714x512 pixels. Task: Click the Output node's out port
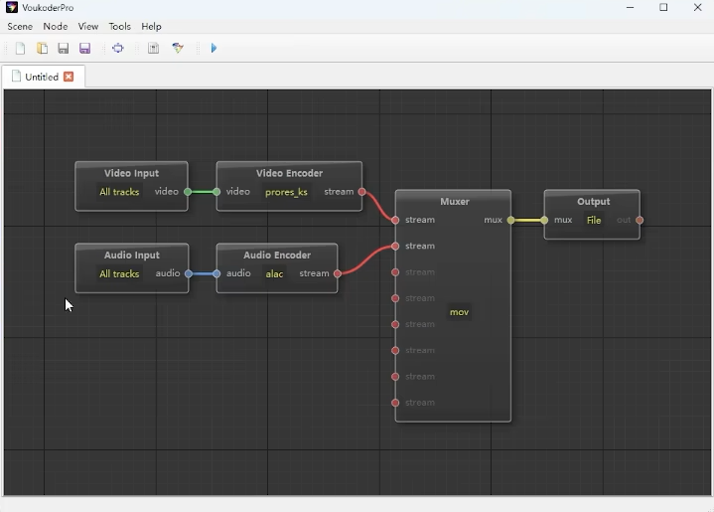[x=640, y=221]
